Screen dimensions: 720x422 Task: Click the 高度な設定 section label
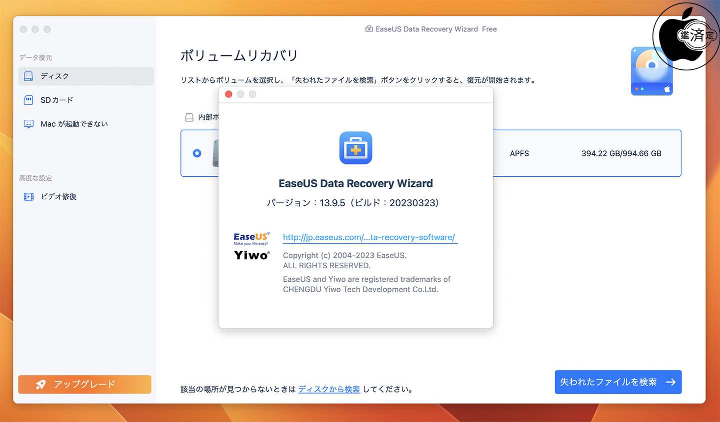click(35, 178)
